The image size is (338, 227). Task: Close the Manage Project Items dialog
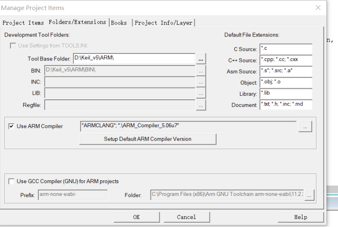pyautogui.click(x=318, y=8)
